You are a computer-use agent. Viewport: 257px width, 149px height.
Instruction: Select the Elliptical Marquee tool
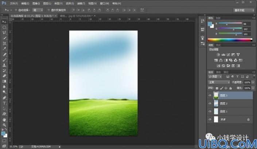pos(4,27)
